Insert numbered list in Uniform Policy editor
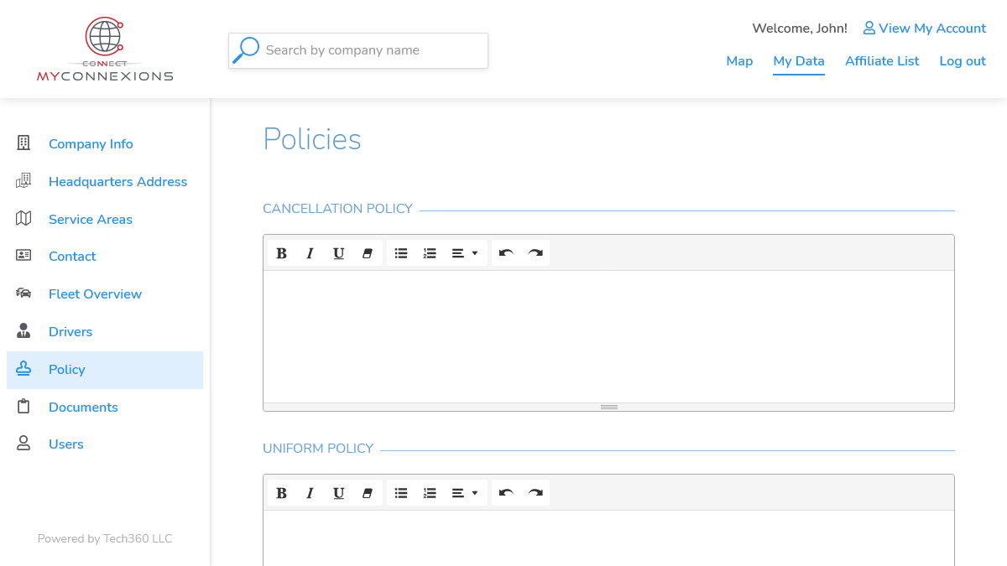 [x=430, y=493]
